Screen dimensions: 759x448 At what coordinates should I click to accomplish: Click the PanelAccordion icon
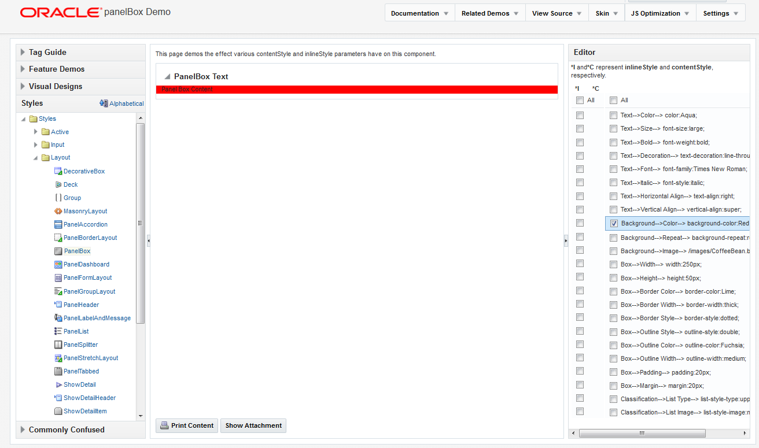click(x=58, y=224)
